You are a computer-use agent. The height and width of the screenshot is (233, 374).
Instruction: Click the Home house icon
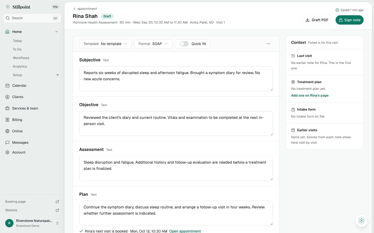8,32
